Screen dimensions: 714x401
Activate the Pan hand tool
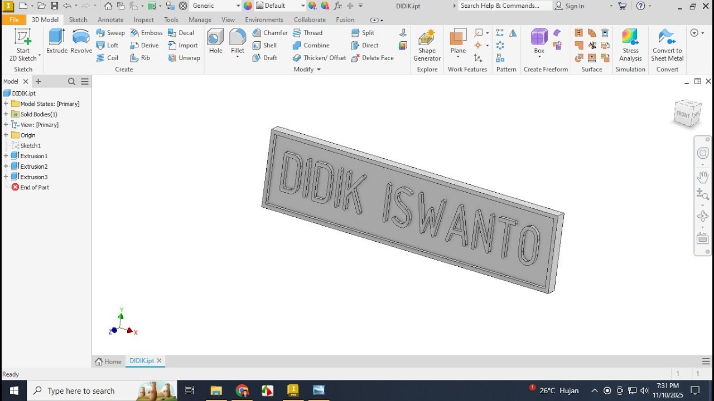coord(703,177)
